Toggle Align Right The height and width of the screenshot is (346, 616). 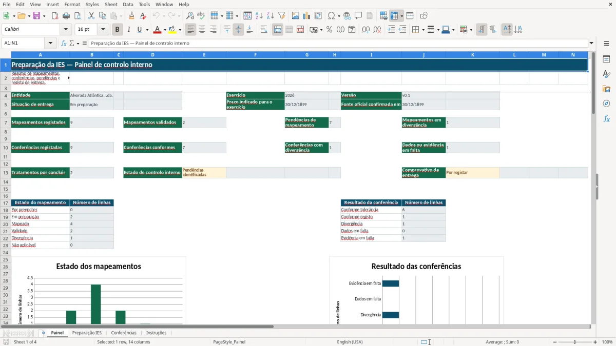pyautogui.click(x=213, y=30)
